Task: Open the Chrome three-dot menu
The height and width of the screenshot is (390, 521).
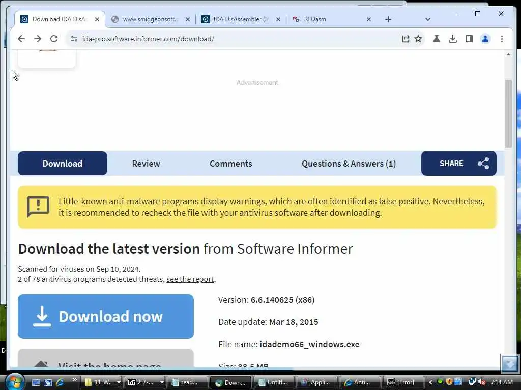Action: click(x=502, y=39)
